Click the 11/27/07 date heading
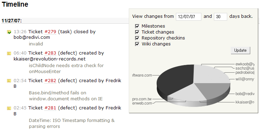Image resolution: width=260 pixels, height=130 pixels. click(12, 21)
